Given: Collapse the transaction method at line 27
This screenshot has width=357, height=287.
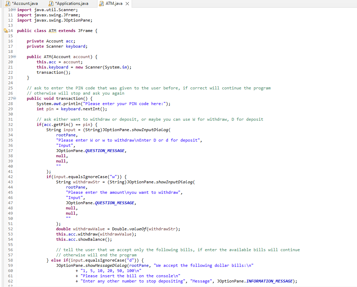Looking at the screenshot, I should point(15,98).
